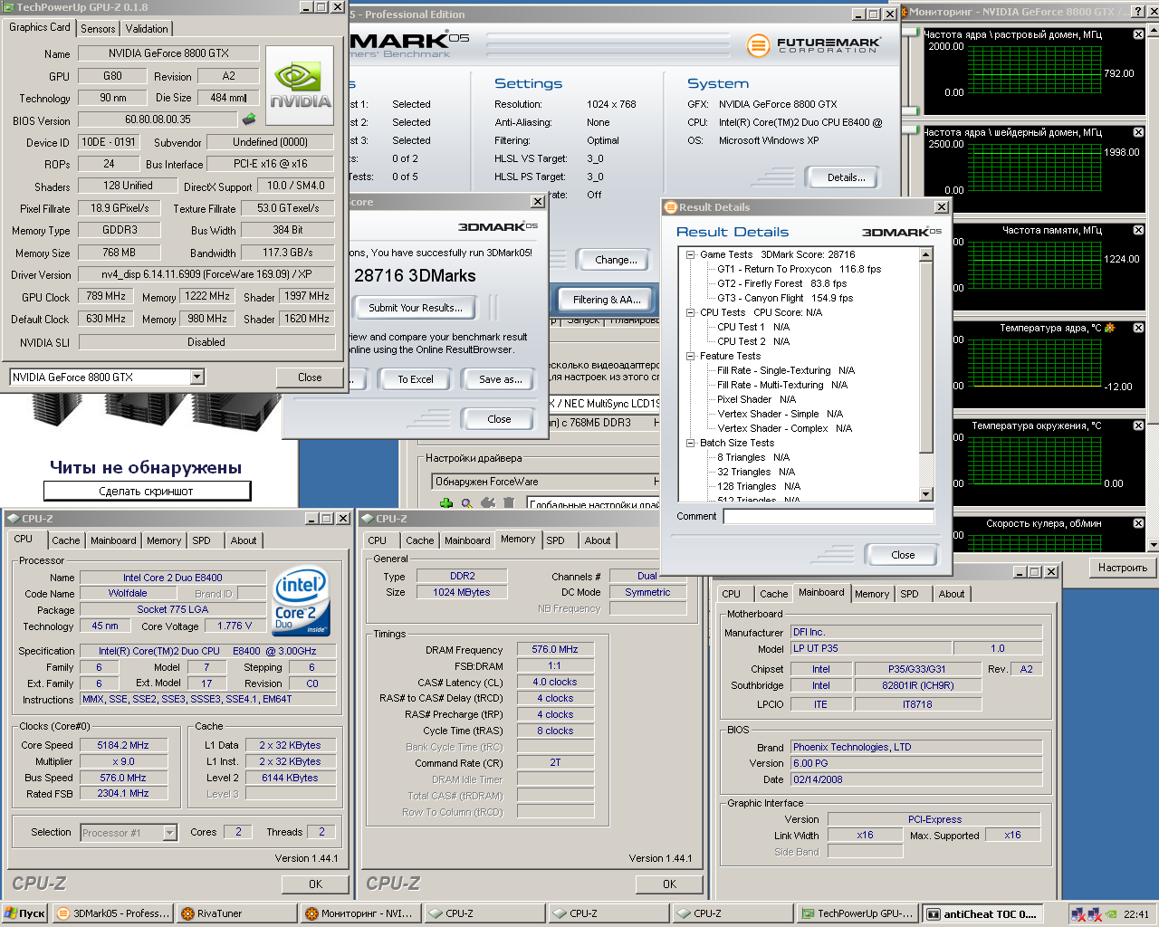
Task: Remove the core temperature graph in monitoring
Action: click(1138, 328)
